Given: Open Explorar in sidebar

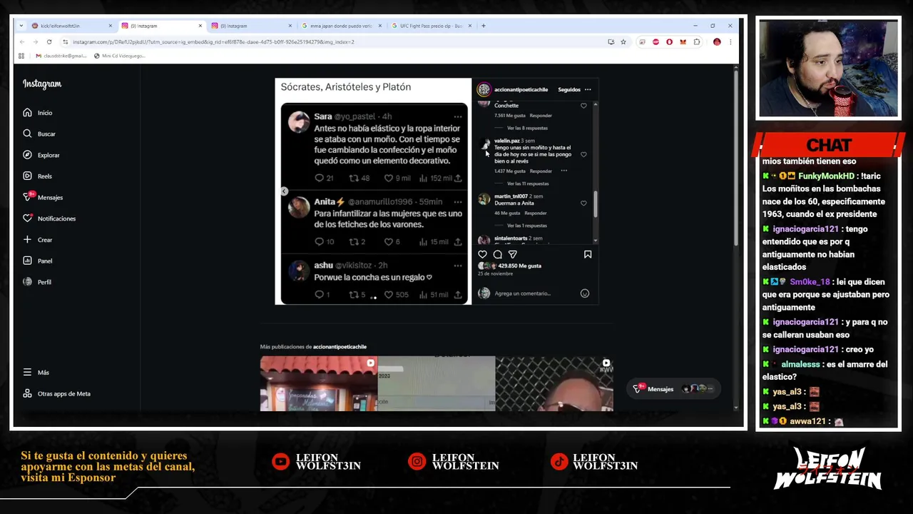Looking at the screenshot, I should tap(41, 155).
